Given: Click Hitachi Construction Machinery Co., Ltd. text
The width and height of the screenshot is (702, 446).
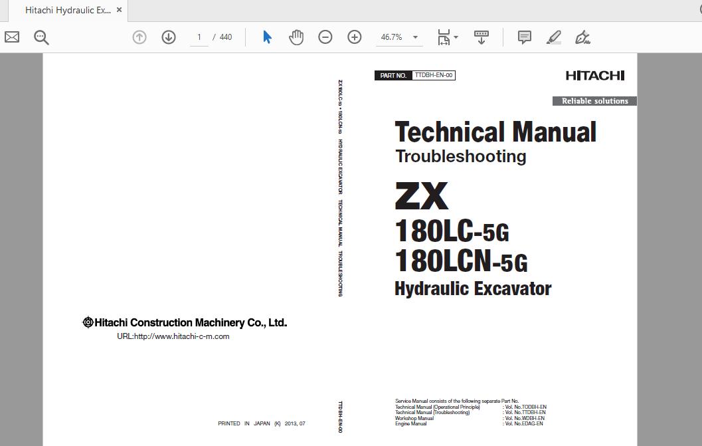Looking at the screenshot, I should 185,323.
